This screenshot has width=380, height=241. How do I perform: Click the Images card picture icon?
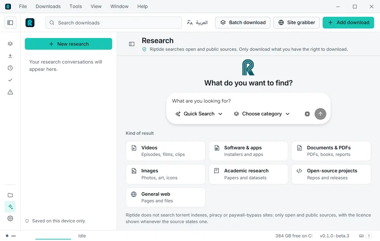[x=134, y=171]
